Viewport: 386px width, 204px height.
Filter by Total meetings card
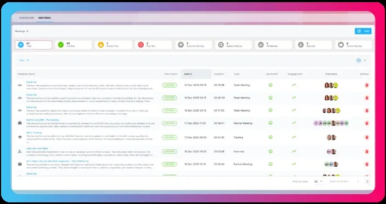(33, 45)
